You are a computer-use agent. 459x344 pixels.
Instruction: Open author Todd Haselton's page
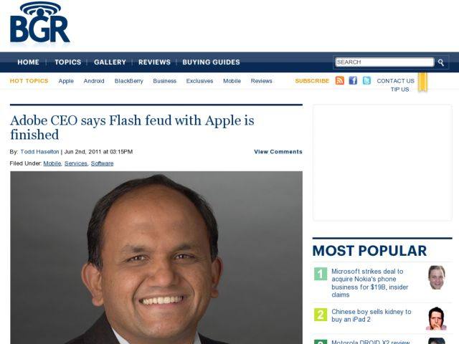tap(40, 151)
